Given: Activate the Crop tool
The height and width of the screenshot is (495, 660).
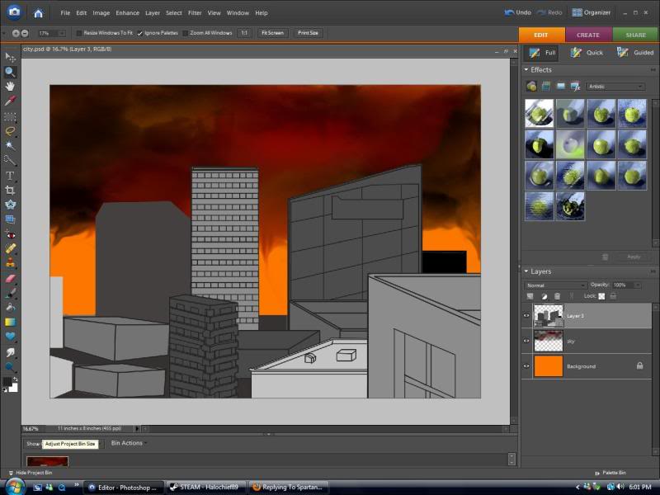Looking at the screenshot, I should point(10,191).
